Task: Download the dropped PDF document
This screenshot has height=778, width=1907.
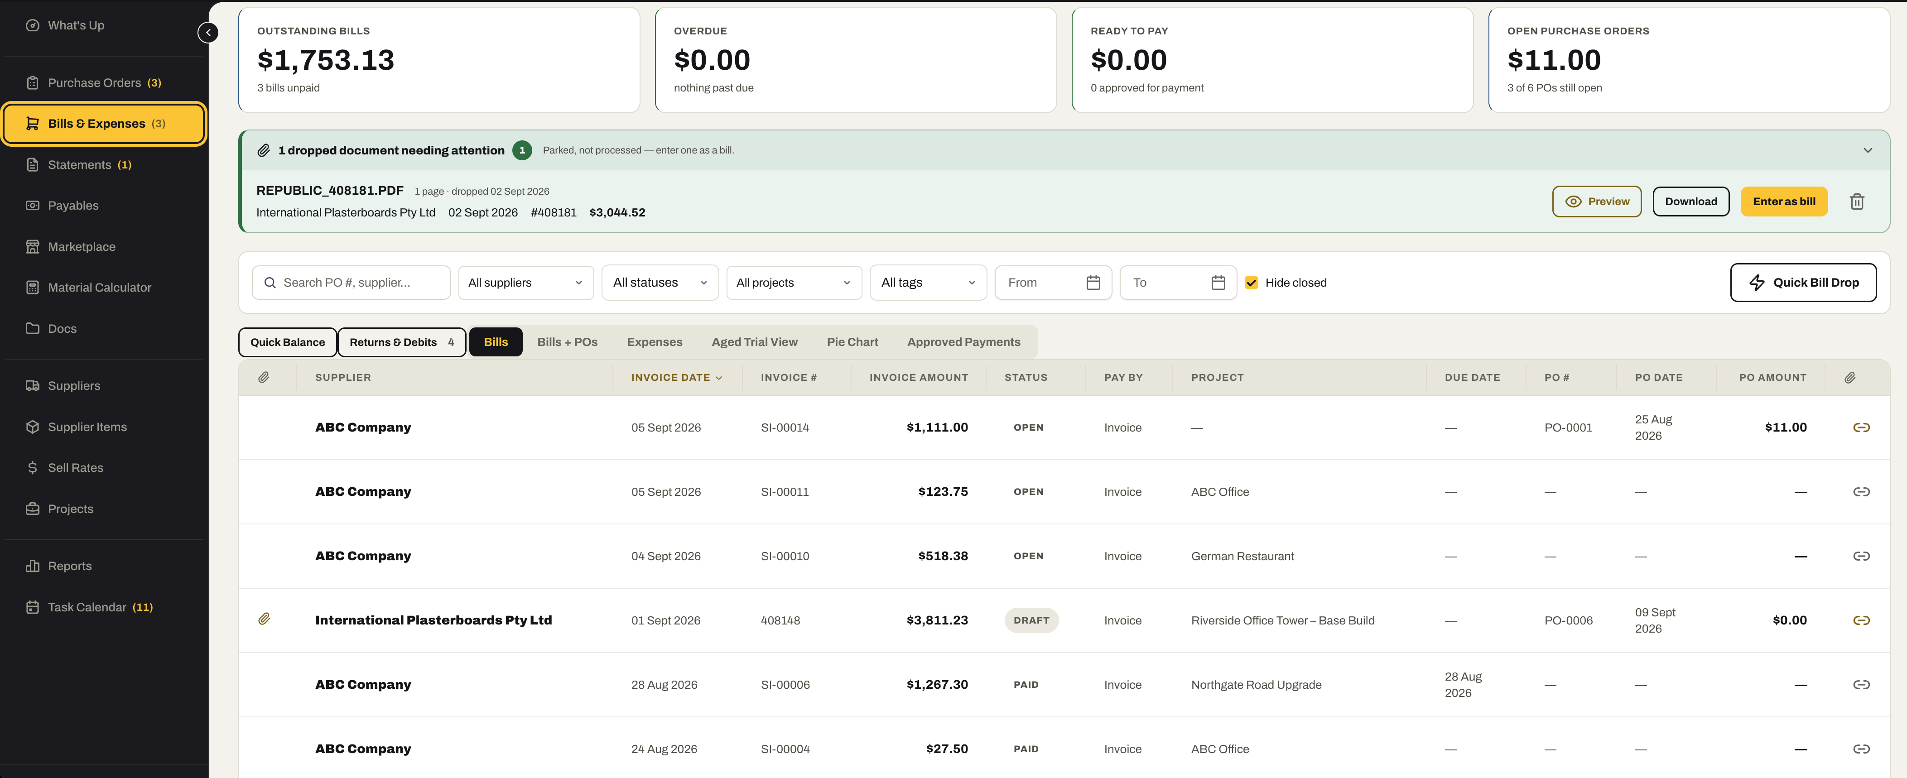Action: [x=1691, y=202]
